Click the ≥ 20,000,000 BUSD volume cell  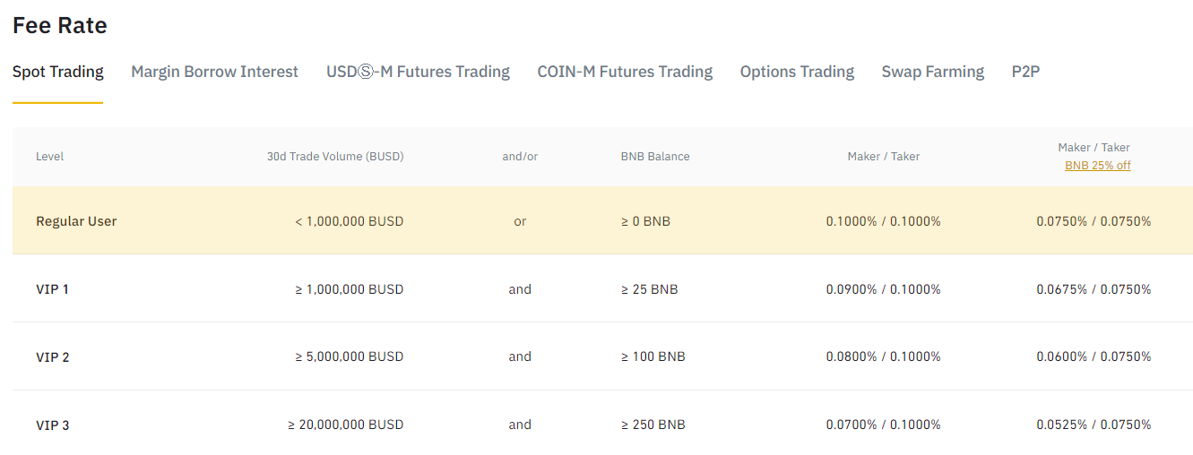tap(346, 425)
